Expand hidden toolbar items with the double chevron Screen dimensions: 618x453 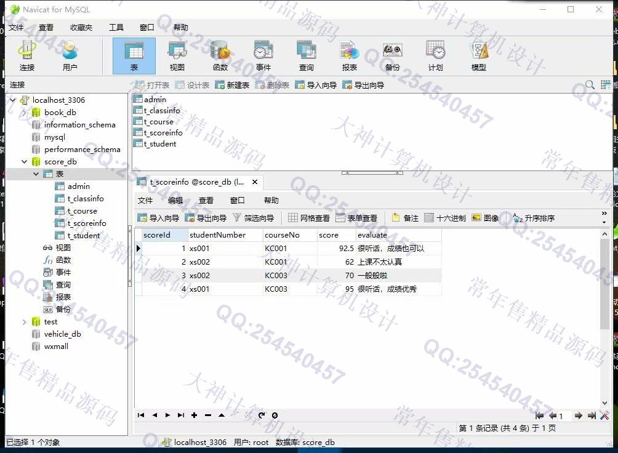coord(604,214)
